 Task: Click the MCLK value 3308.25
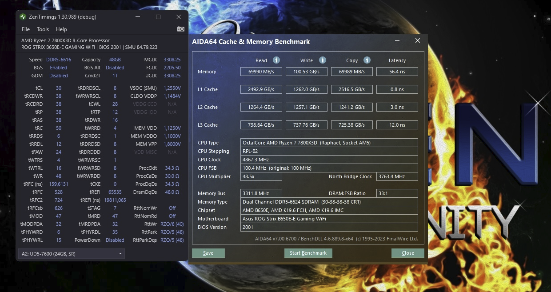point(172,60)
